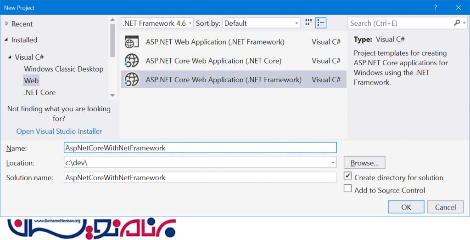The width and height of the screenshot is (470, 240).
Task: Open the .NET Framework 4.6 version dropdown
Action: (x=157, y=23)
